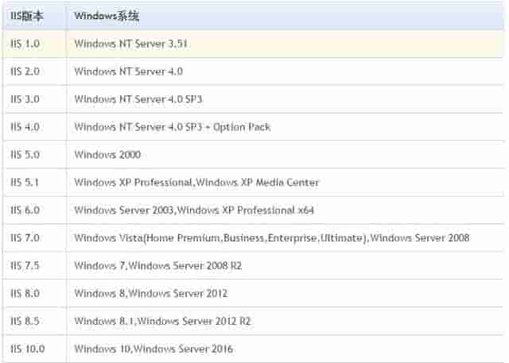This screenshot has height=363, width=509.
Task: Click the Windows Vista, Windows Server 2008 cell
Action: [271, 238]
